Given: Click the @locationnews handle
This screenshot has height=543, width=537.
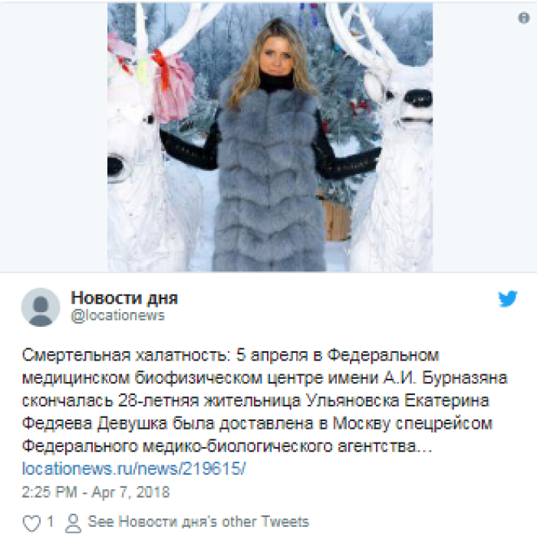Looking at the screenshot, I should 118,315.
